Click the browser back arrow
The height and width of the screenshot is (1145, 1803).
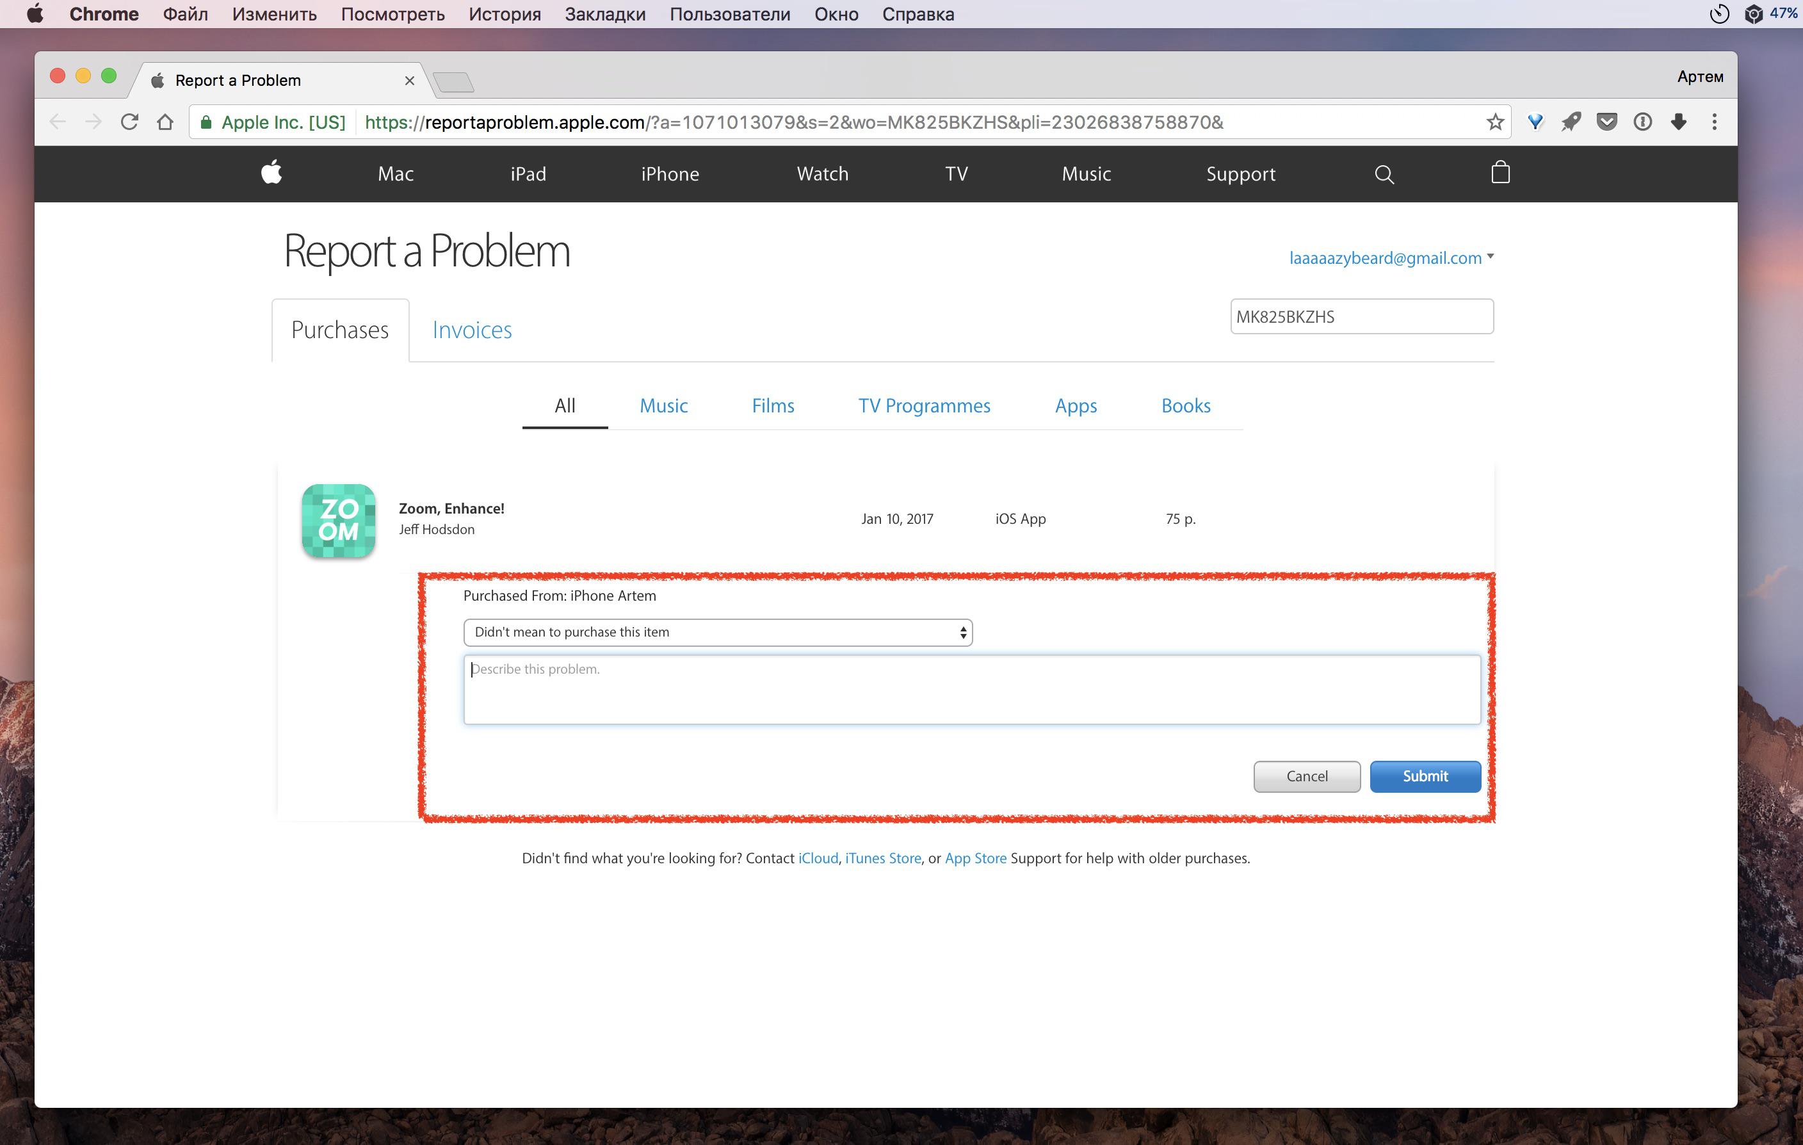point(58,122)
